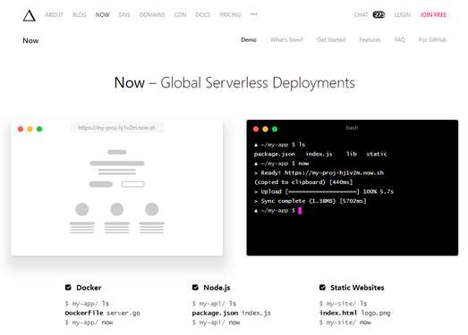This screenshot has width=468, height=335.
Task: Click the index.html text
Action: click(x=338, y=313)
